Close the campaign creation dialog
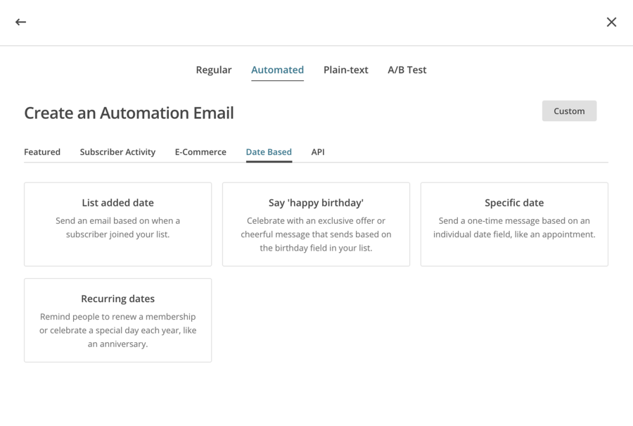This screenshot has height=426, width=633. (611, 23)
